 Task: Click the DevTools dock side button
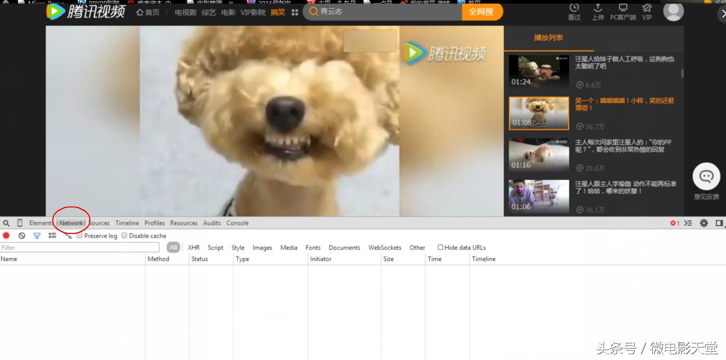pyautogui.click(x=719, y=223)
